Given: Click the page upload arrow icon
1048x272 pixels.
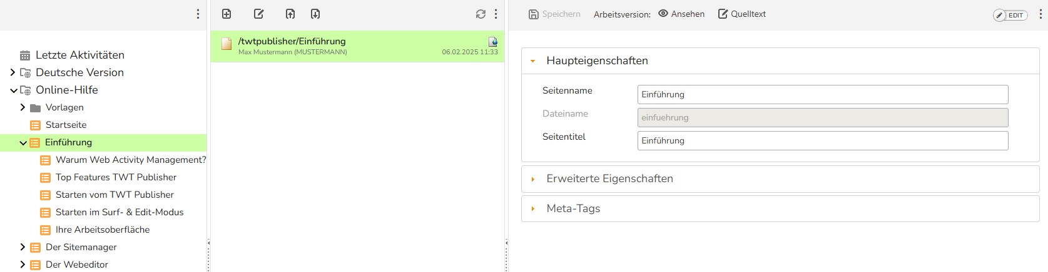Looking at the screenshot, I should [290, 14].
